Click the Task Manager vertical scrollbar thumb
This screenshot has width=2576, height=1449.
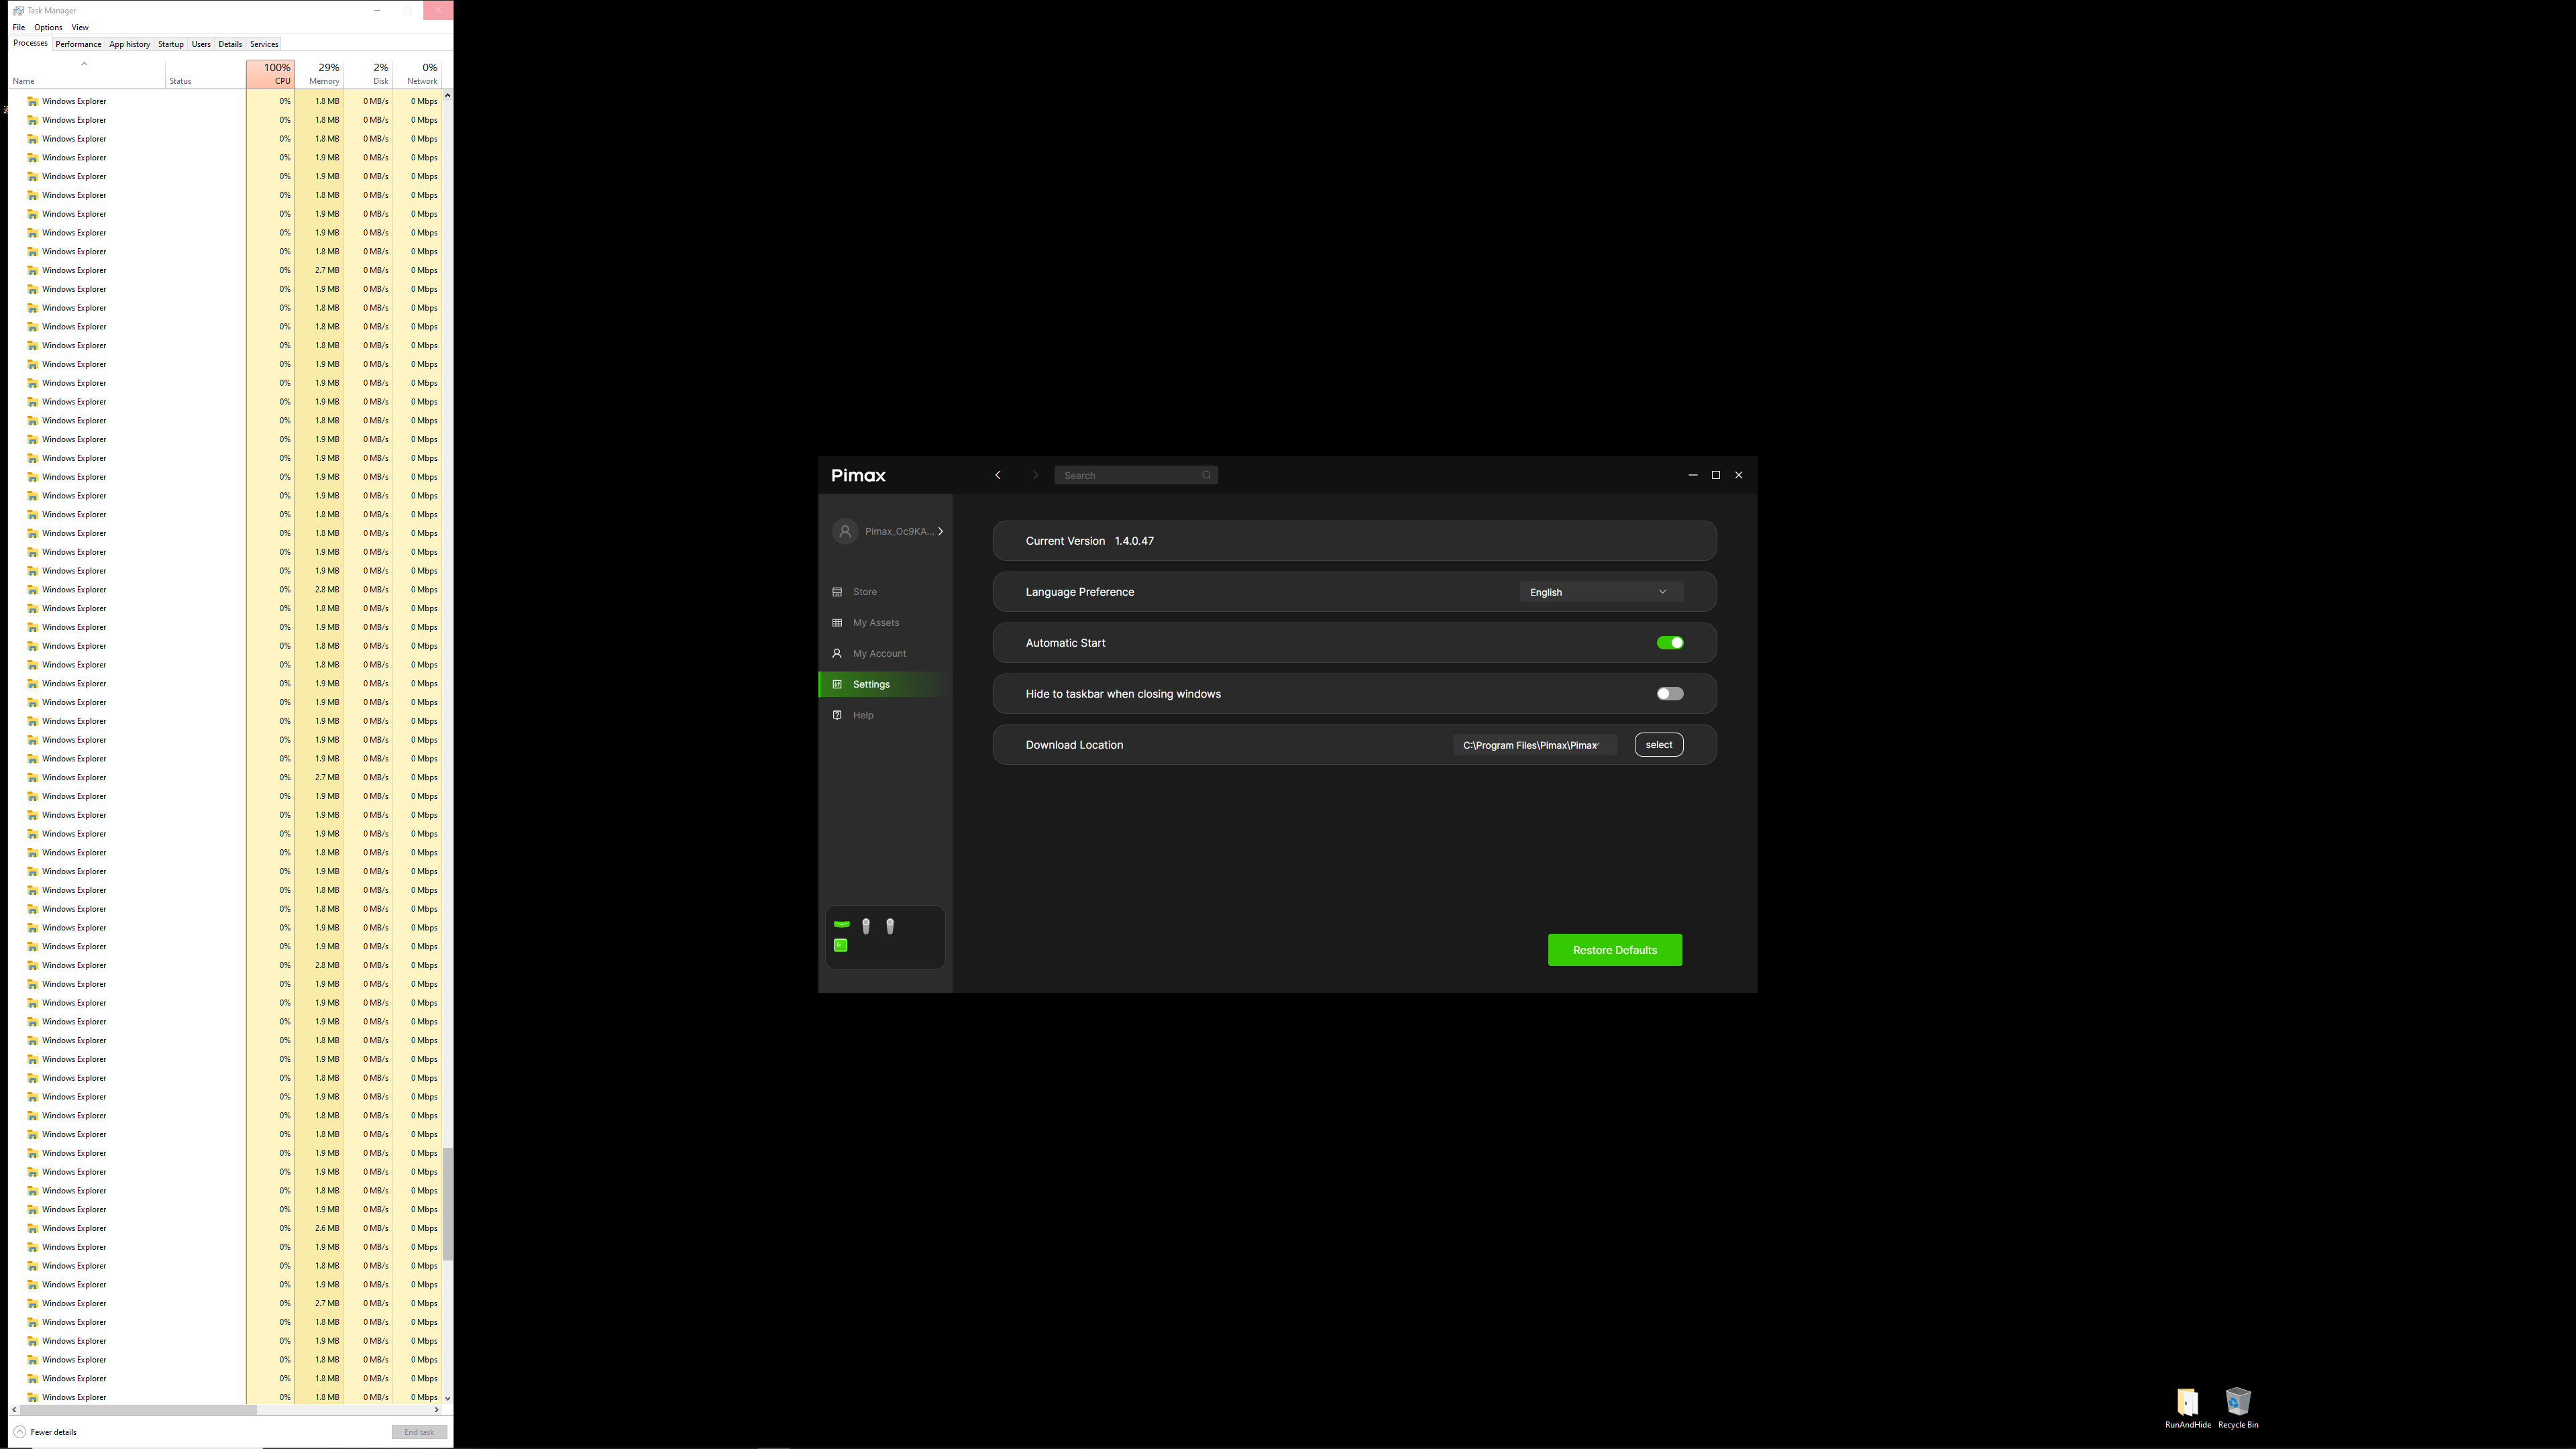point(447,1204)
